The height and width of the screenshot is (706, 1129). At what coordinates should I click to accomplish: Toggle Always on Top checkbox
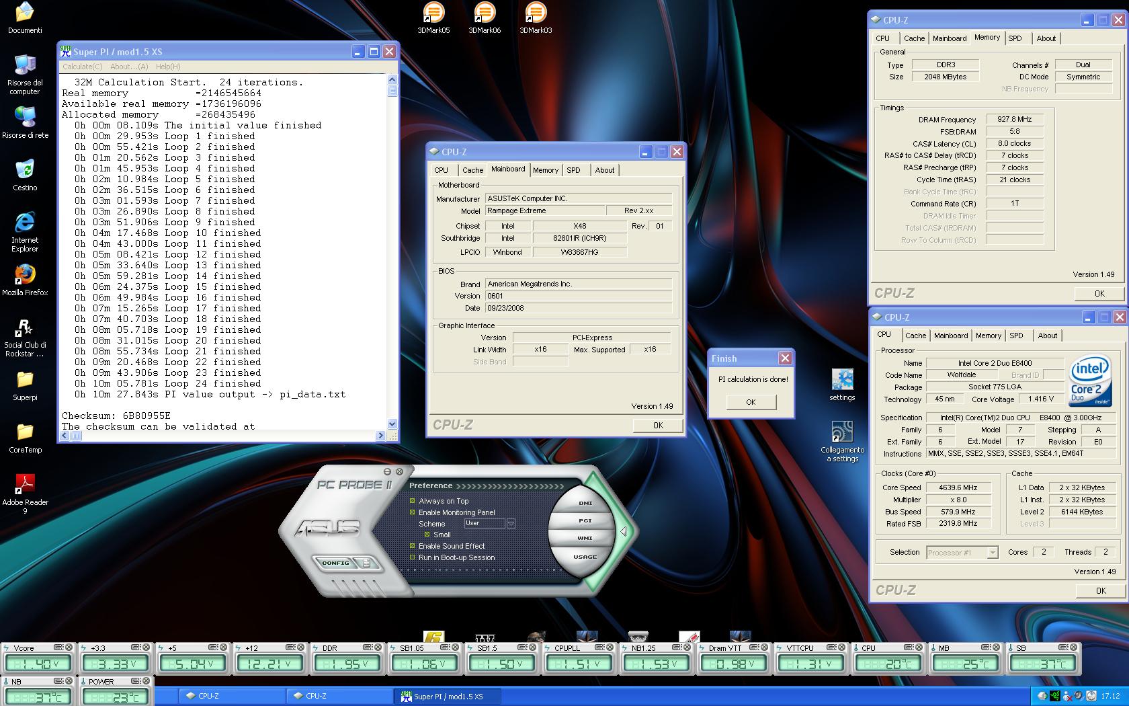coord(413,501)
